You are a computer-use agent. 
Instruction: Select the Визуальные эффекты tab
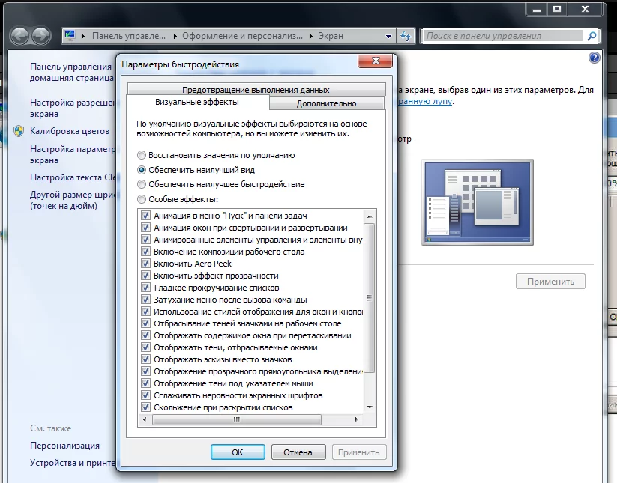[x=197, y=102]
